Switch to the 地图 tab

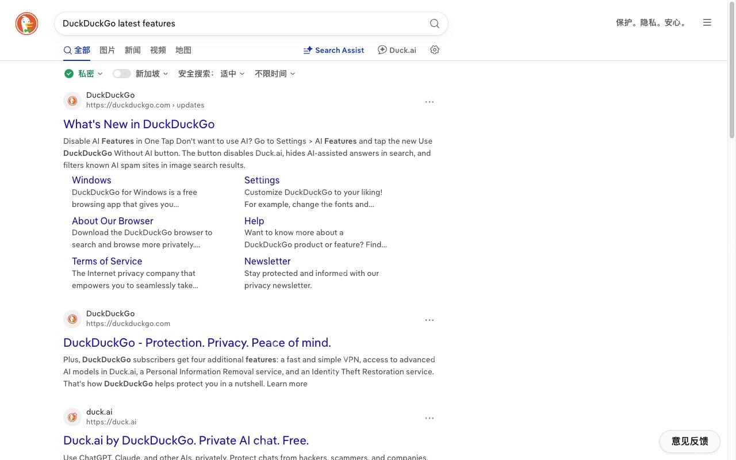[183, 50]
